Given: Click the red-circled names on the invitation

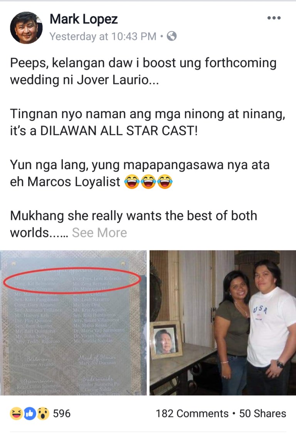Looking at the screenshot, I should [x=72, y=281].
